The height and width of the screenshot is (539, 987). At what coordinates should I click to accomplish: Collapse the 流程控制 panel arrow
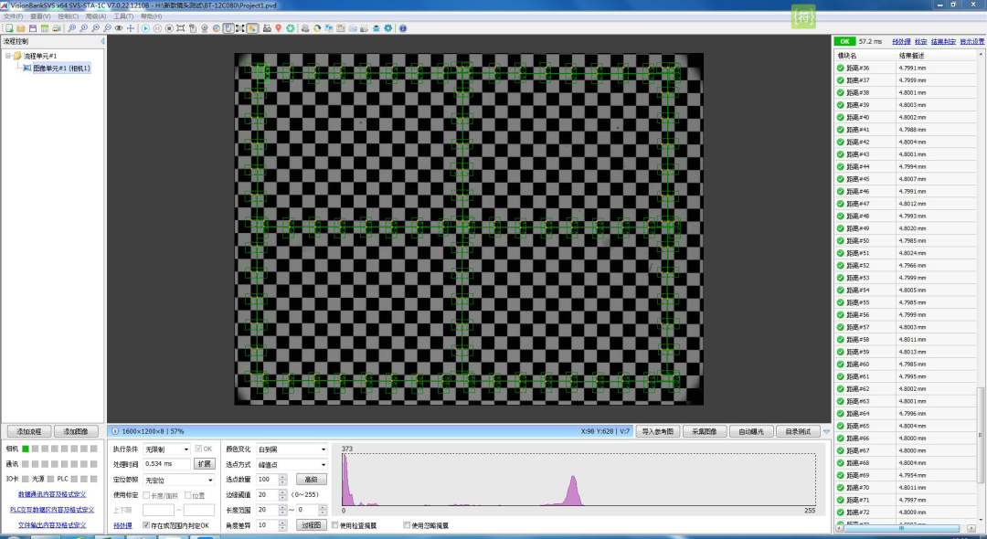102,41
